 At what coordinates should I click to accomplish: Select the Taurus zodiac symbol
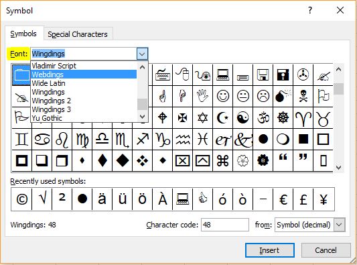(323, 117)
